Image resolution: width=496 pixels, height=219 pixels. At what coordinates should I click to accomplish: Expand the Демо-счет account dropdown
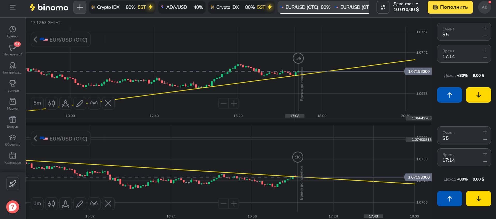[406, 7]
